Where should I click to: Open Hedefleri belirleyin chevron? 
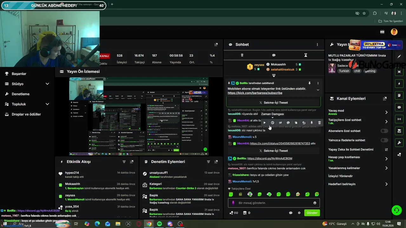click(x=386, y=184)
